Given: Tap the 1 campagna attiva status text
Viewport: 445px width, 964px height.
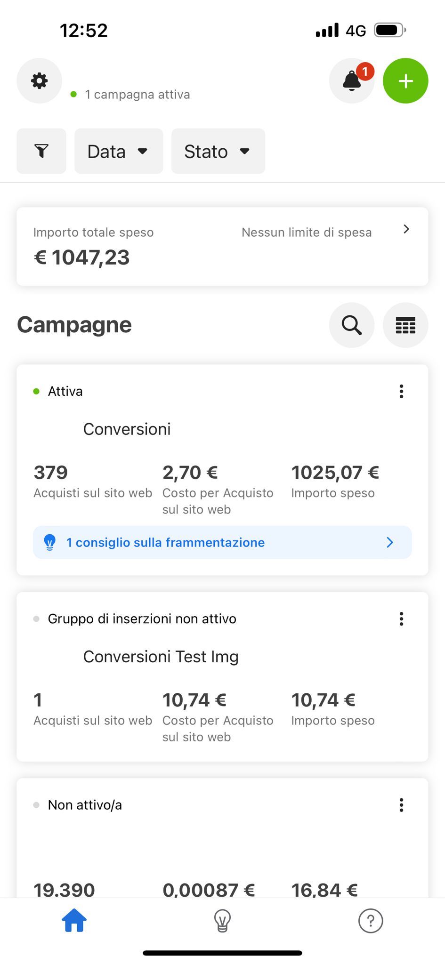Looking at the screenshot, I should coord(137,95).
